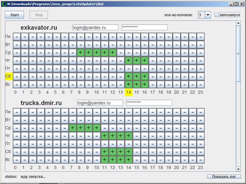Enable trucks.dmir Пн hour 5 cell
Screen dimensions: 246x184
(x=57, y=112)
